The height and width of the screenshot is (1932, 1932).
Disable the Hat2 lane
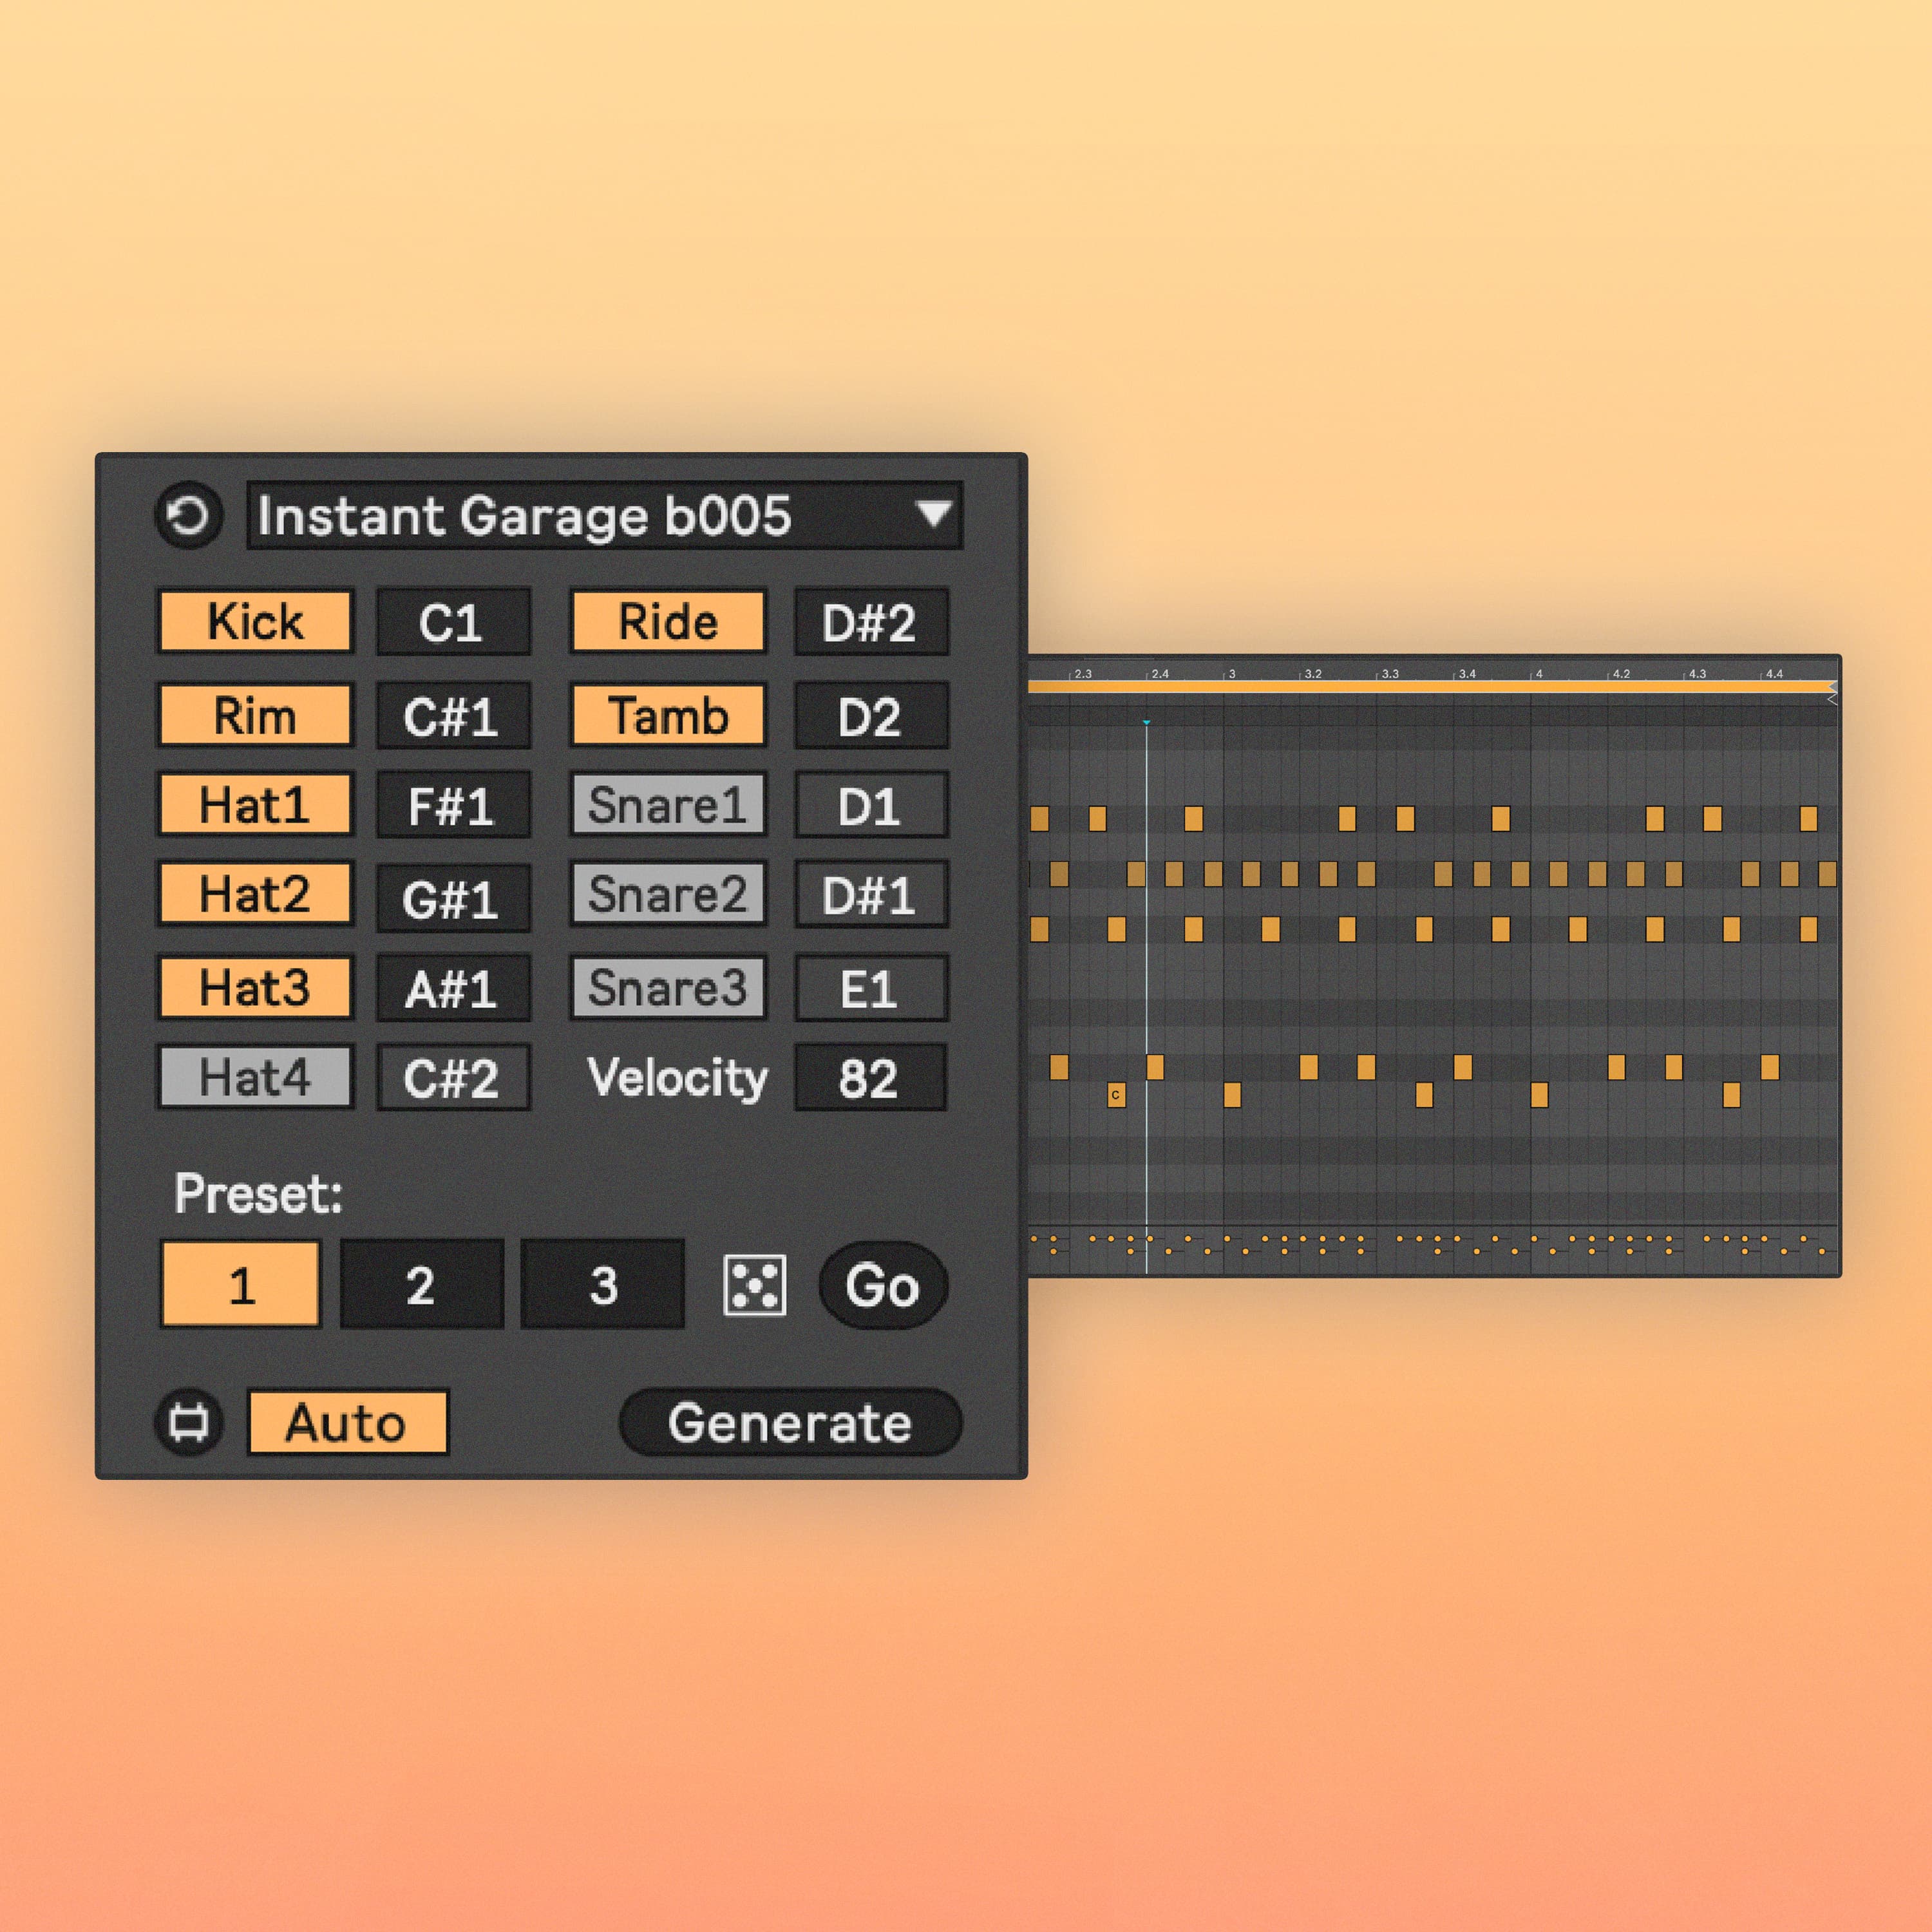[256, 893]
